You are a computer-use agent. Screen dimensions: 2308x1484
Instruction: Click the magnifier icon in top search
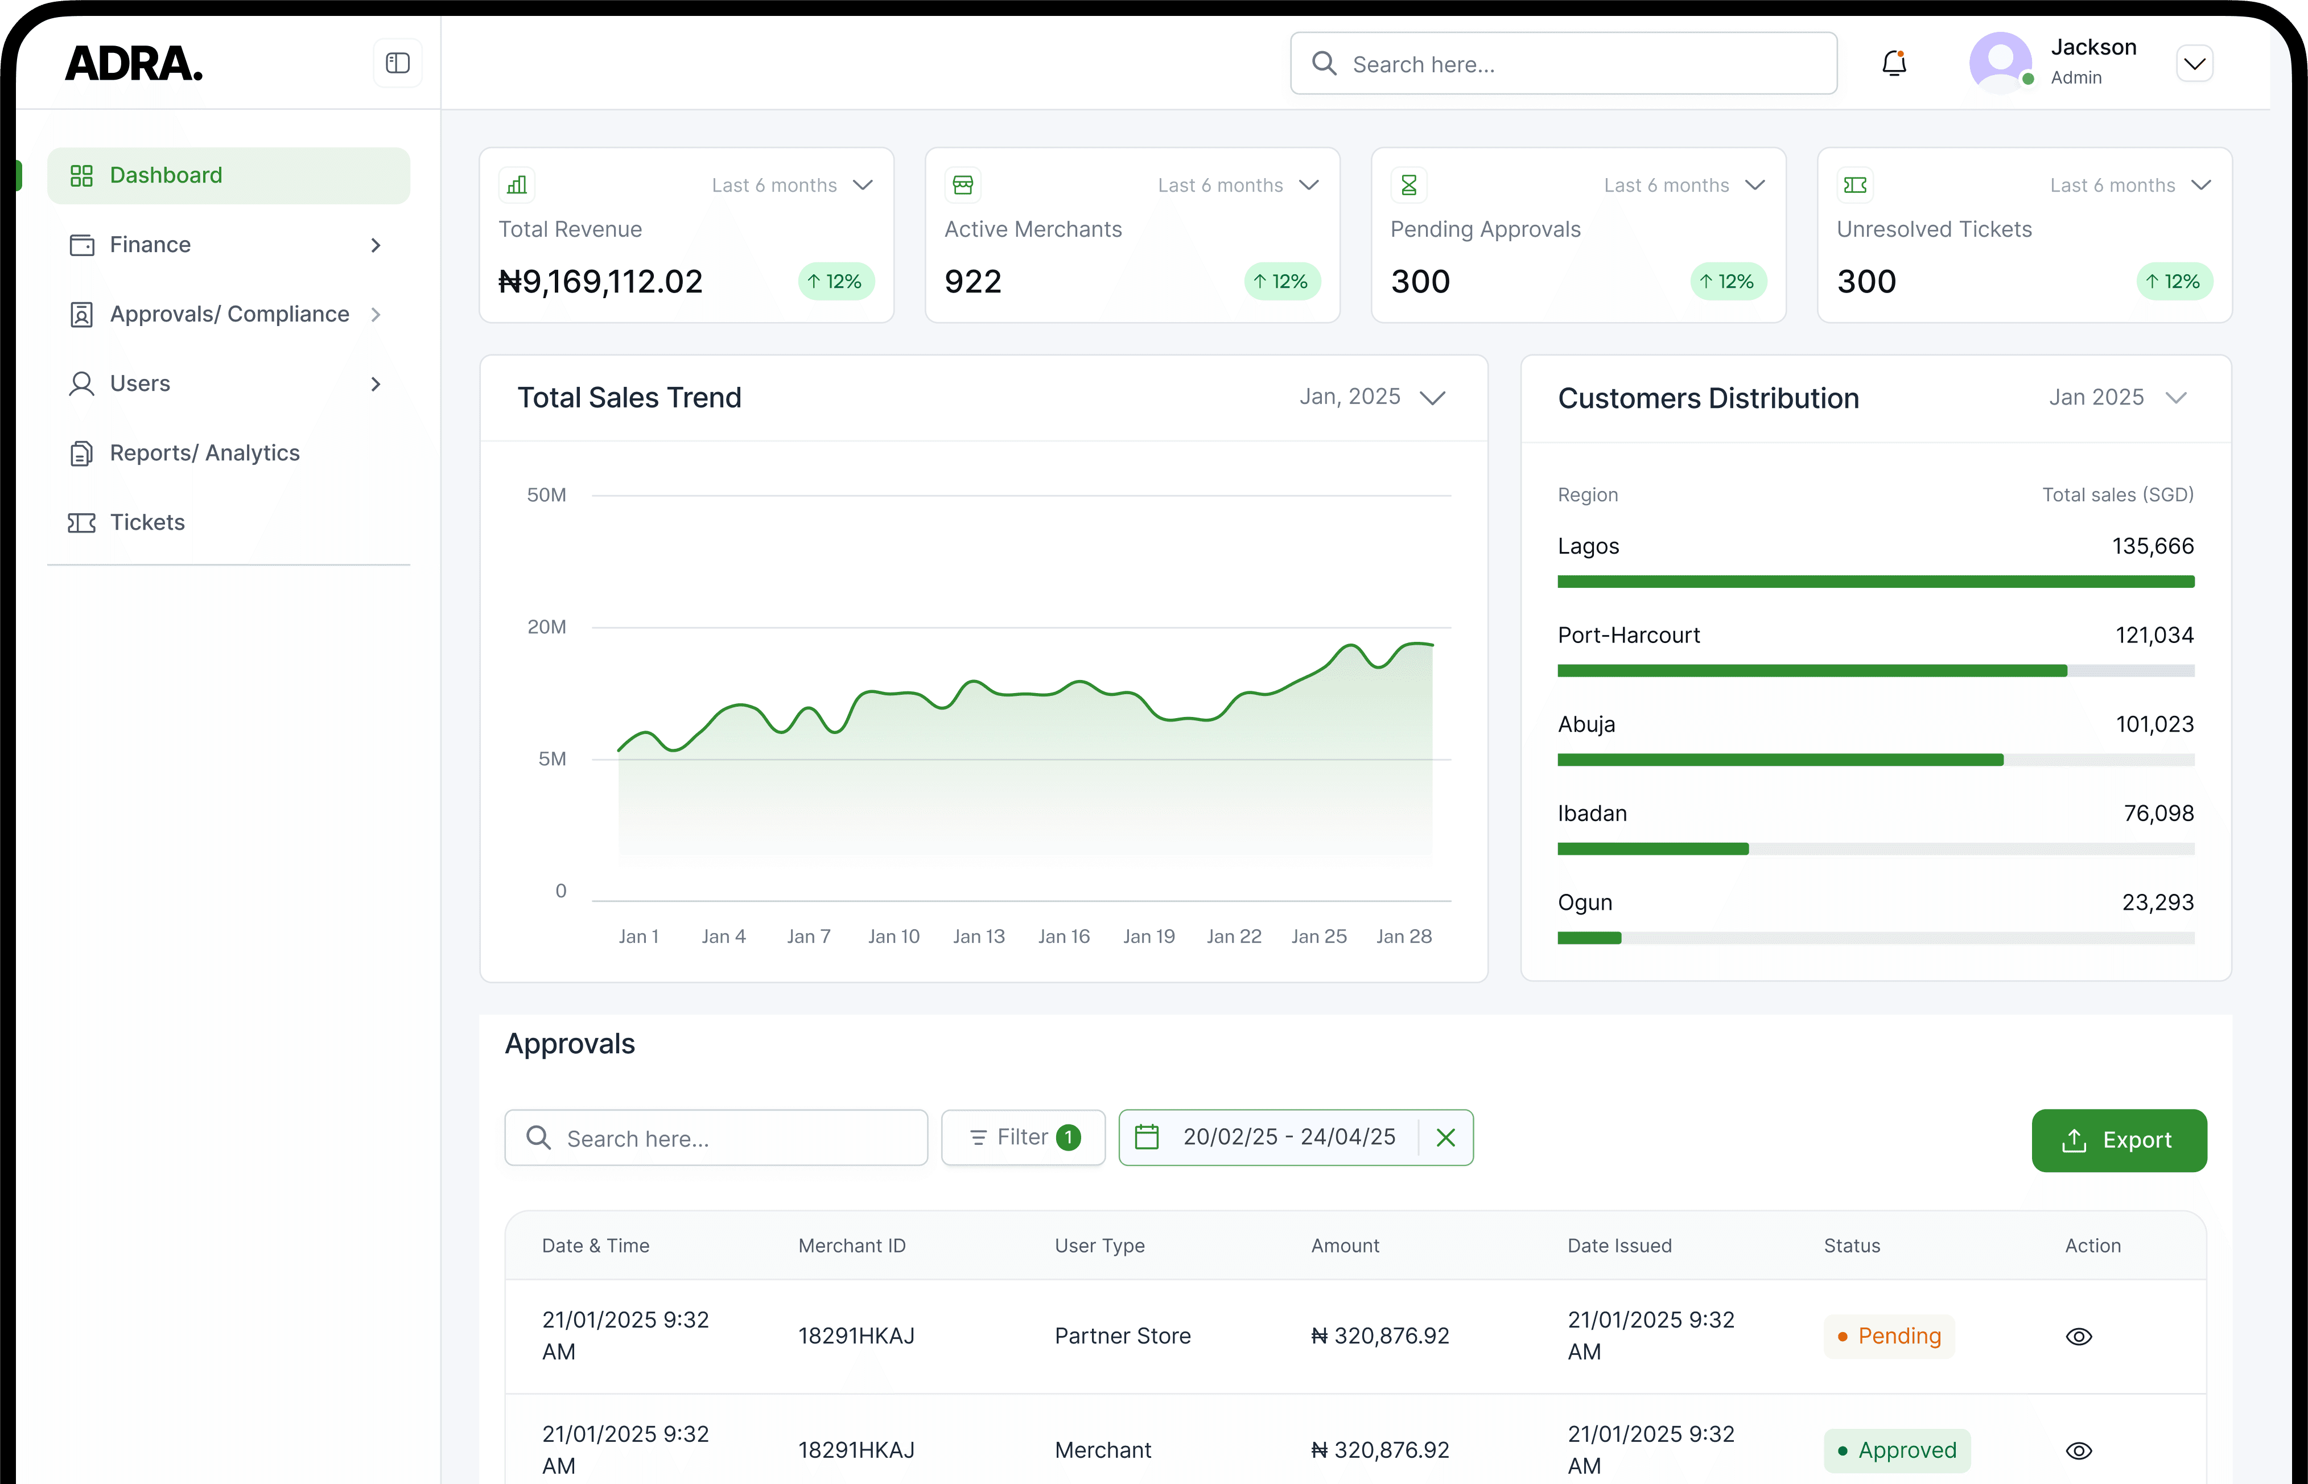pos(1325,64)
